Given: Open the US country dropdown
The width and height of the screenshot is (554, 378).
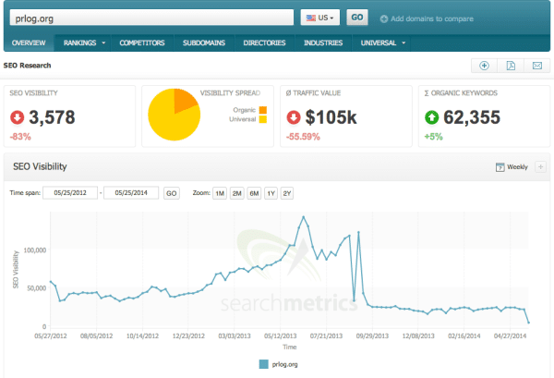Looking at the screenshot, I should (320, 18).
